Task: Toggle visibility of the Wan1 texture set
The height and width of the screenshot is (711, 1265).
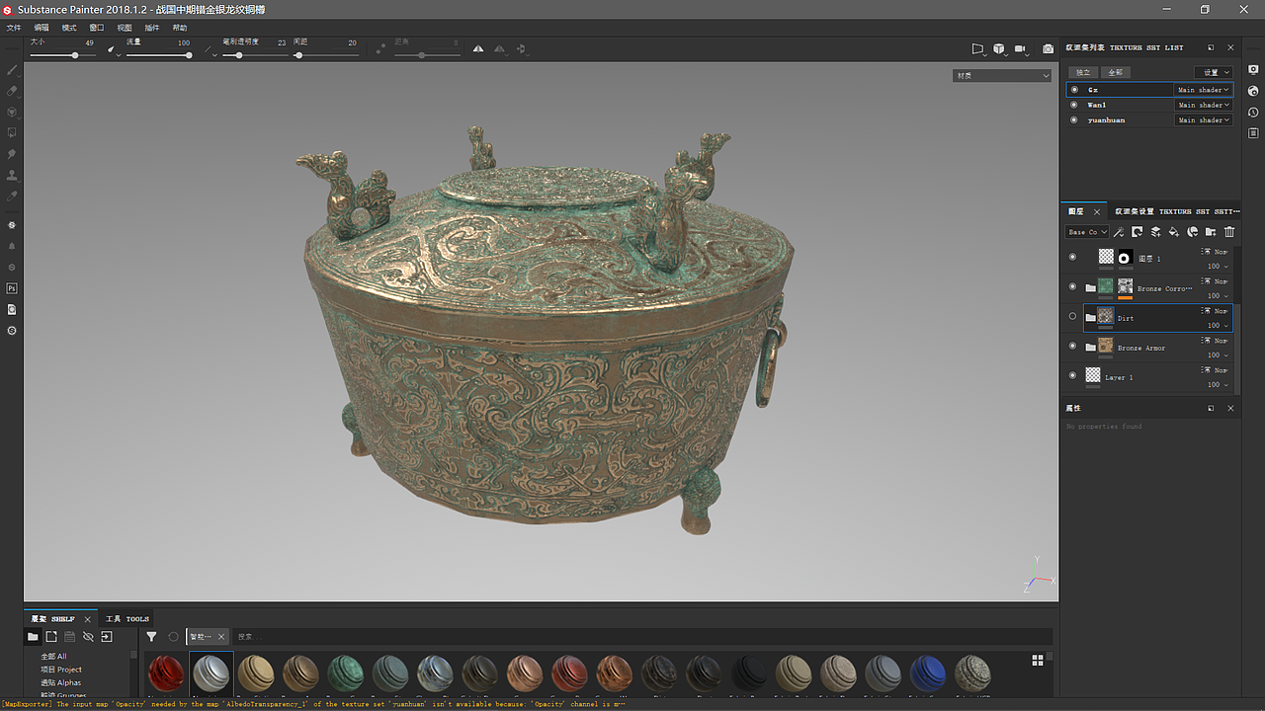Action: 1074,105
